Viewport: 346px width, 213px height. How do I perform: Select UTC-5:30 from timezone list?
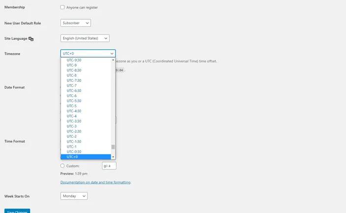[86, 101]
